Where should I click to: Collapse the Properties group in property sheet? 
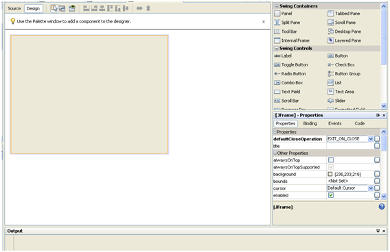click(x=275, y=132)
